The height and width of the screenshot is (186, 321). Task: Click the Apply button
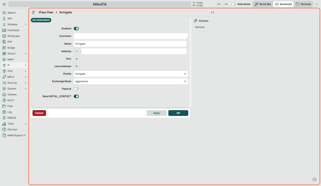pos(157,113)
